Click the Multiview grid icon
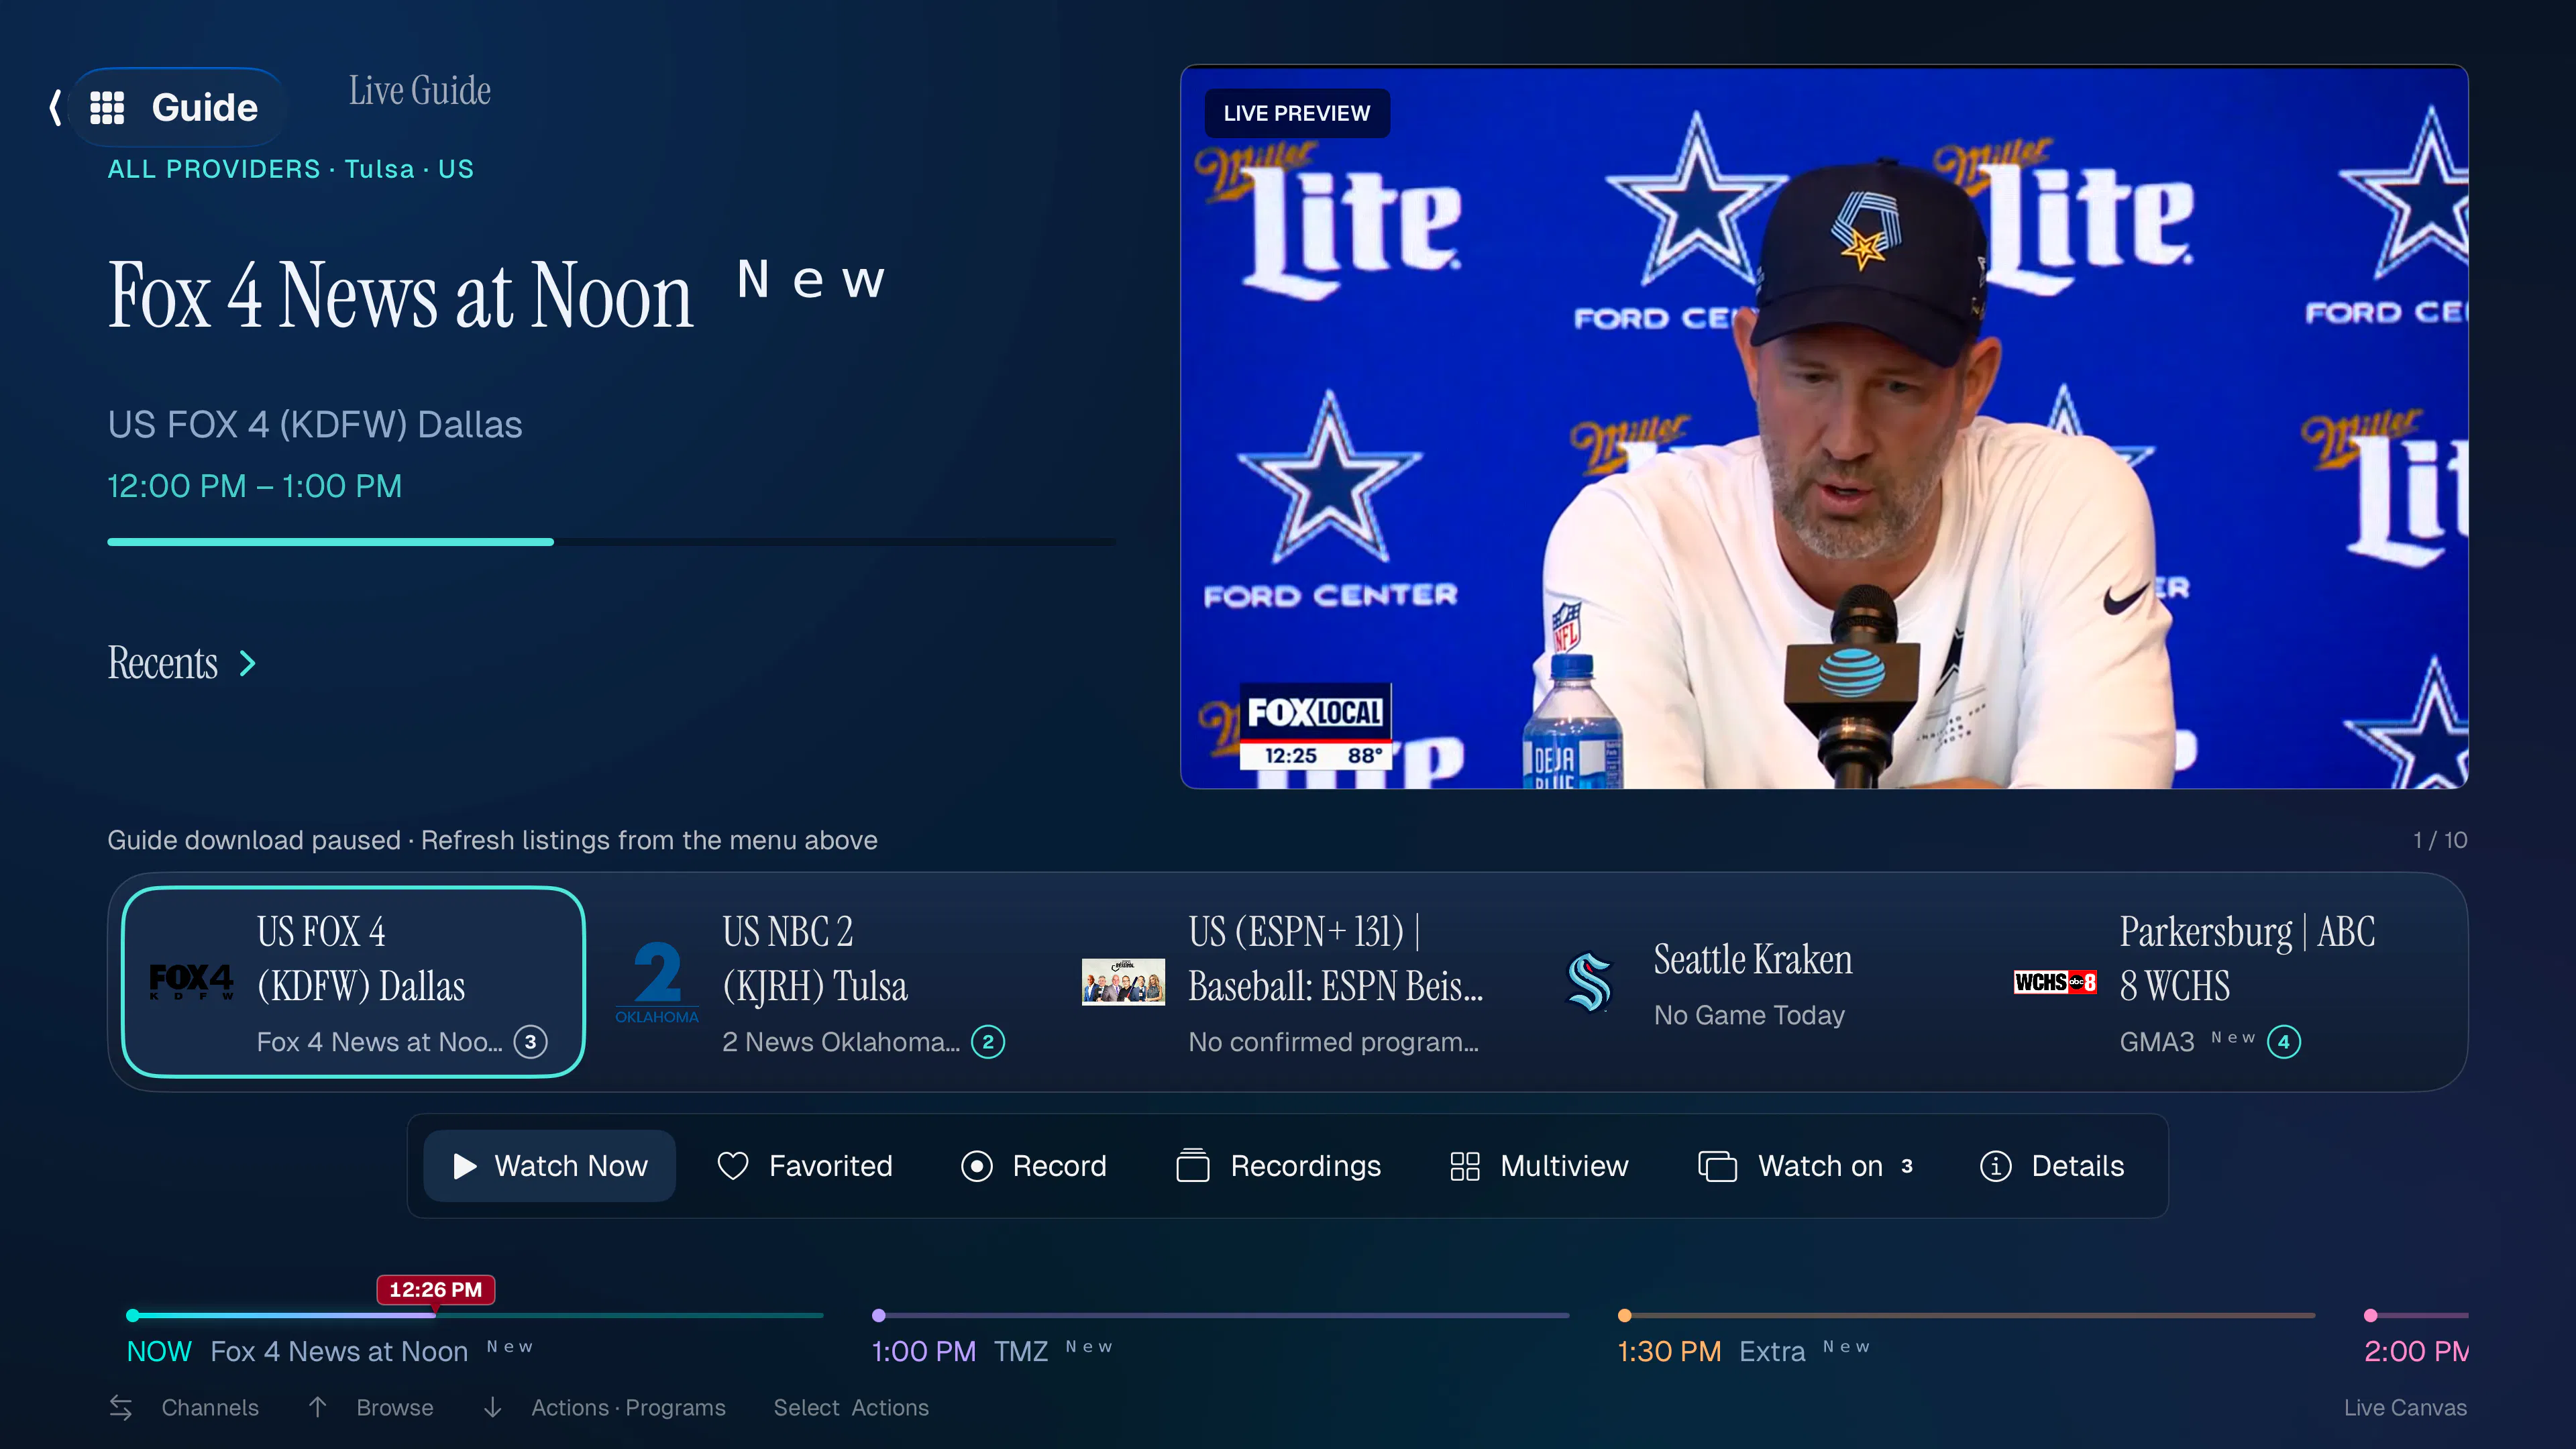Viewport: 2576px width, 1449px height. (1465, 1166)
